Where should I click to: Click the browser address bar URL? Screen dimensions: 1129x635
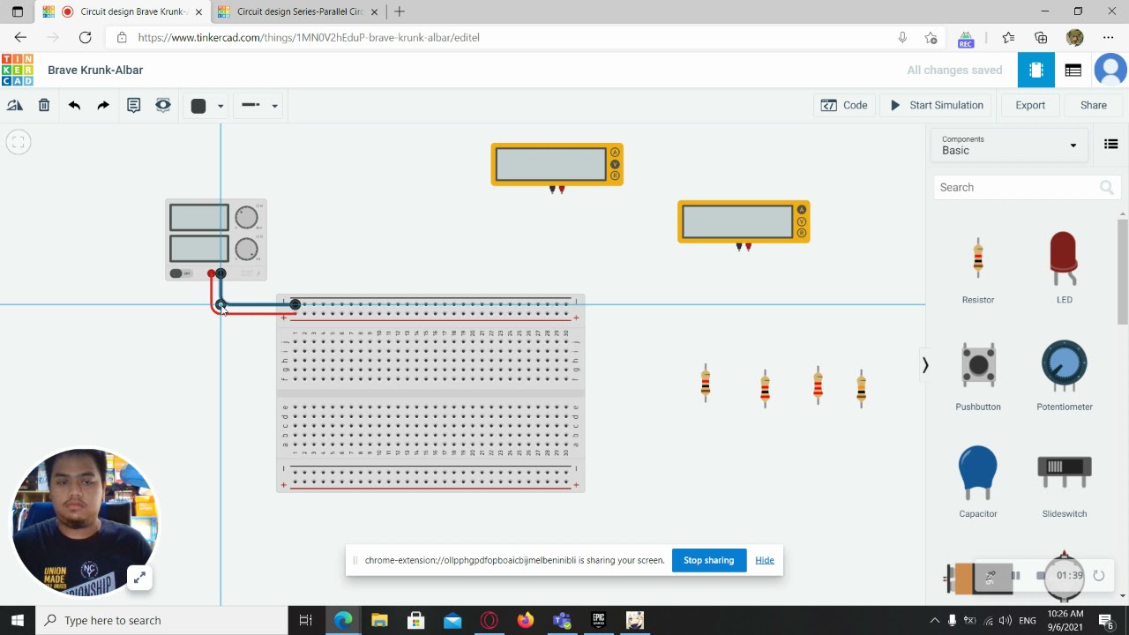pyautogui.click(x=309, y=38)
